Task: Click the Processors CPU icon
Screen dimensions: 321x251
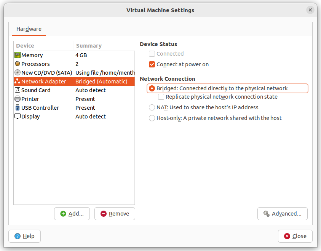Action: pos(18,64)
